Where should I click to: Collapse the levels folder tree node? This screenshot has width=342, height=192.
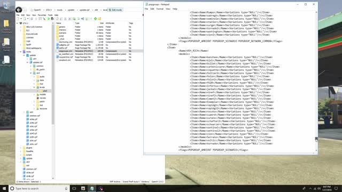[34, 87]
